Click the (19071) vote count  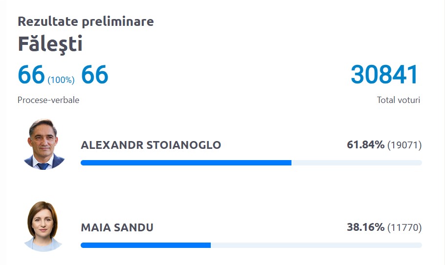point(404,145)
